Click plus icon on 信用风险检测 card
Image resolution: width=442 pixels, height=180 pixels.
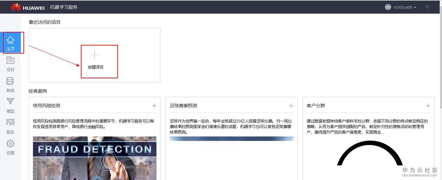pos(154,106)
